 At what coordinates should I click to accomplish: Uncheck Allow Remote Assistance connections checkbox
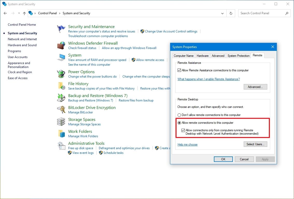pyautogui.click(x=179, y=70)
